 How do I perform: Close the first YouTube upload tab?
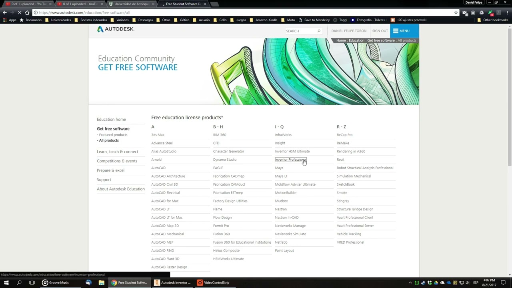click(50, 4)
